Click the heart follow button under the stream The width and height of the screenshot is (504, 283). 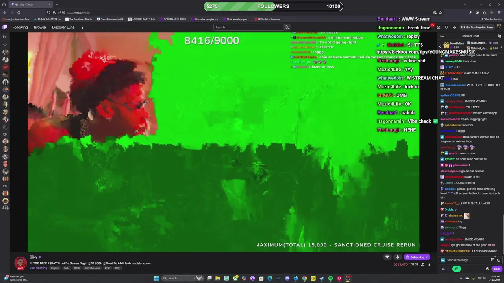tap(387, 257)
